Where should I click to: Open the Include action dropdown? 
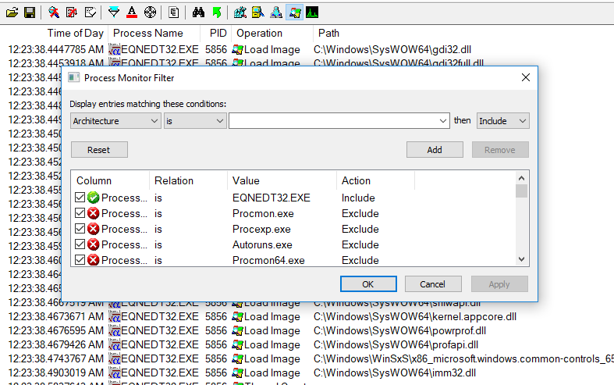pyautogui.click(x=502, y=121)
